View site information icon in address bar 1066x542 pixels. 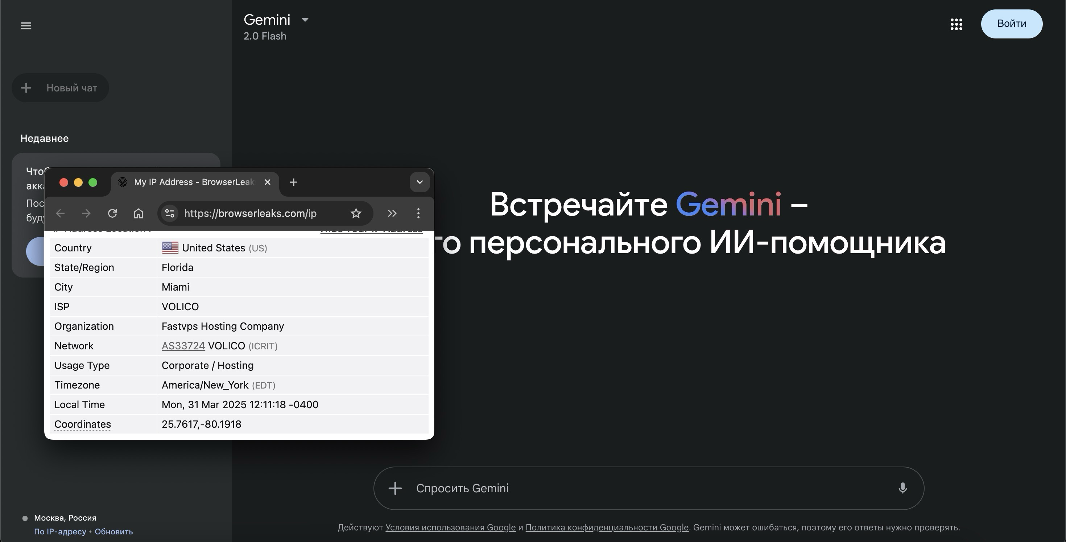pyautogui.click(x=170, y=213)
